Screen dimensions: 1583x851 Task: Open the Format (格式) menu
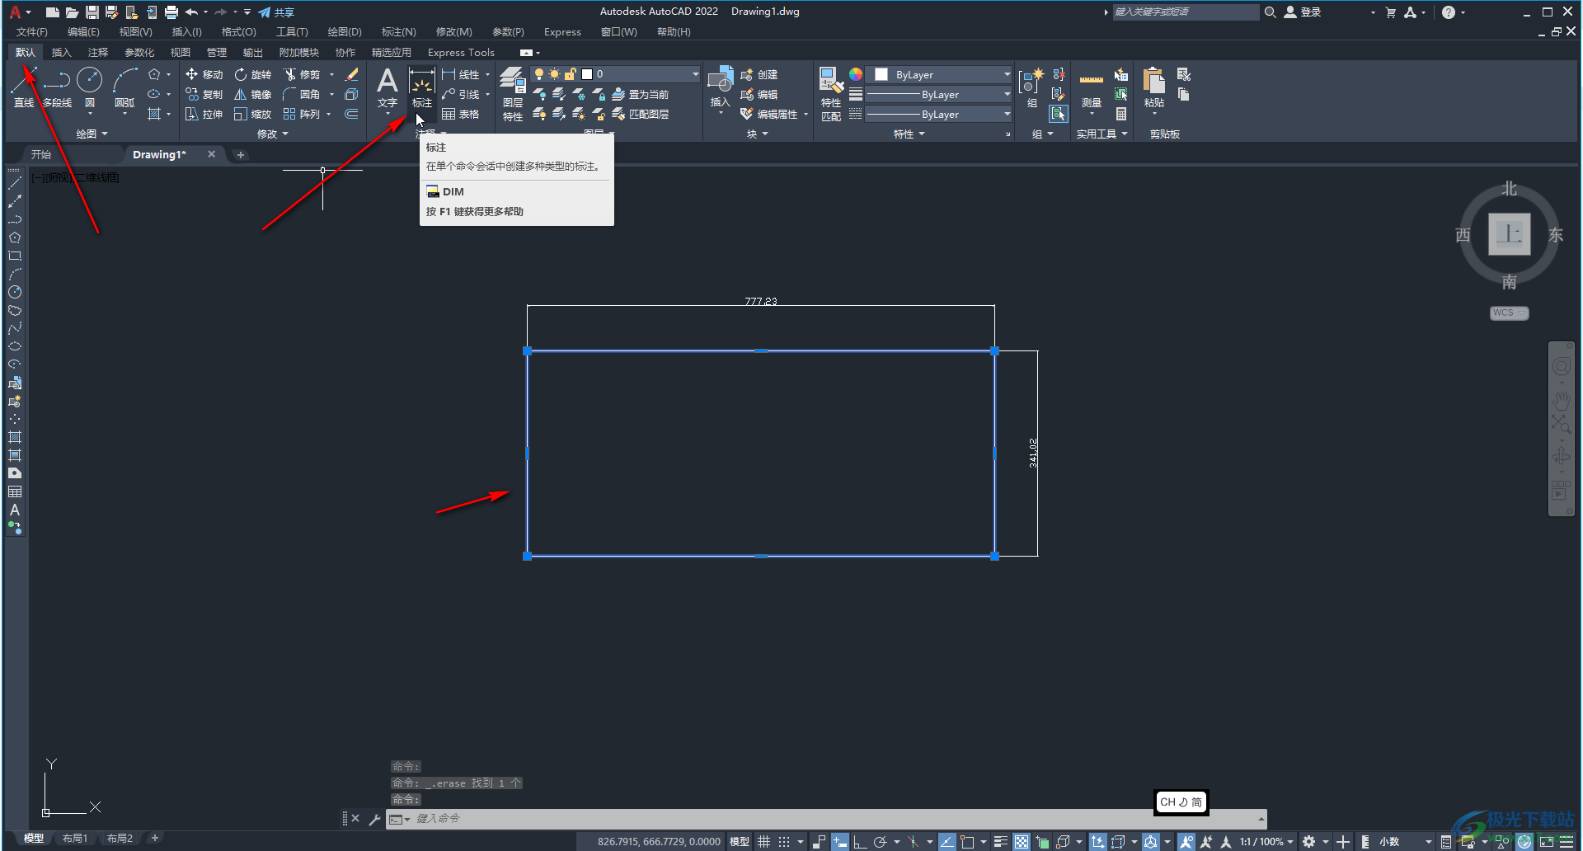click(239, 32)
